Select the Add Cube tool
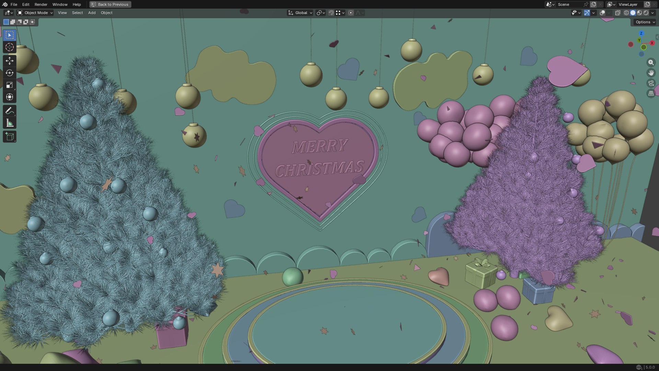This screenshot has height=371, width=659. (x=10, y=136)
